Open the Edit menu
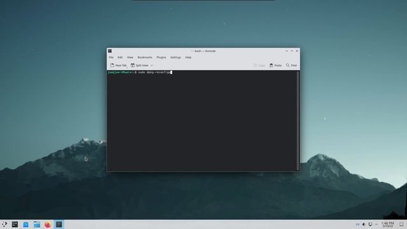The height and width of the screenshot is (229, 407). 120,57
